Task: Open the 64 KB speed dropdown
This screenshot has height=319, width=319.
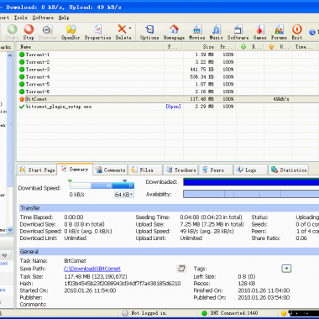Action: pos(124,195)
